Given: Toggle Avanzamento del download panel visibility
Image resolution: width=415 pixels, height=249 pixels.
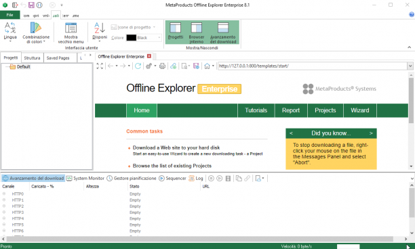Looking at the screenshot, I should pyautogui.click(x=223, y=32).
